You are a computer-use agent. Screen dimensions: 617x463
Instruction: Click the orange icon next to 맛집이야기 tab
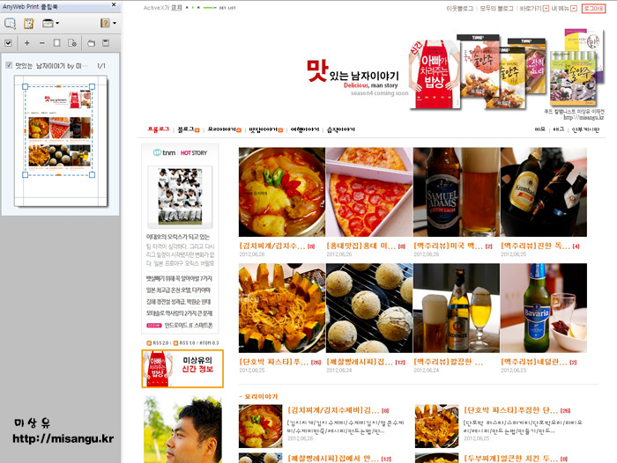coord(280,130)
